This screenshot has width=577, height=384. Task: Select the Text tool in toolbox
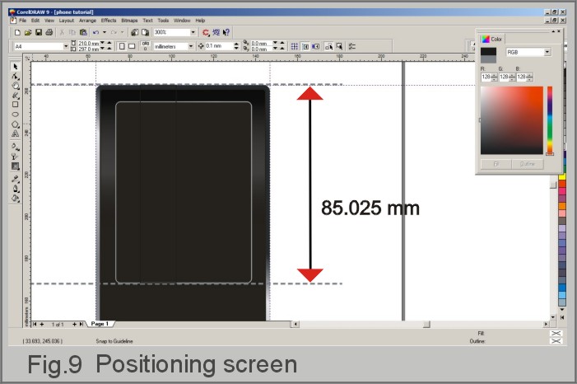point(15,133)
